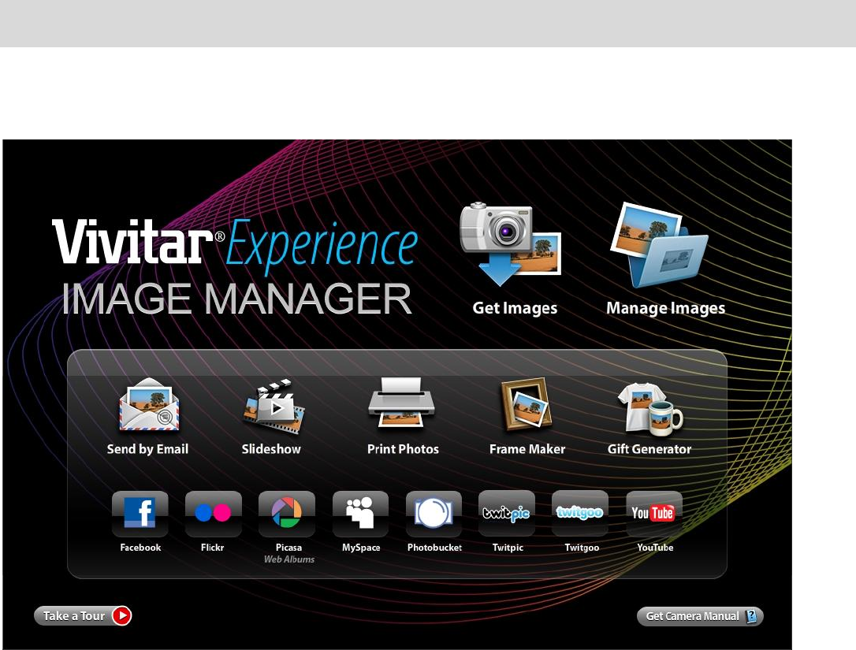Open the Manage Images folder icon
The height and width of the screenshot is (650, 856).
click(x=660, y=245)
